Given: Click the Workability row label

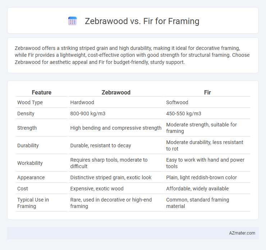Looking at the screenshot, I should coord(30,163).
